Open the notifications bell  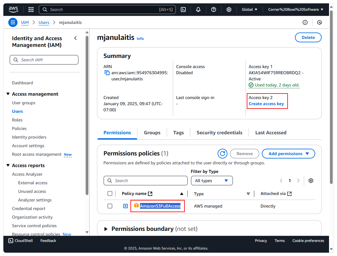tap(198, 10)
